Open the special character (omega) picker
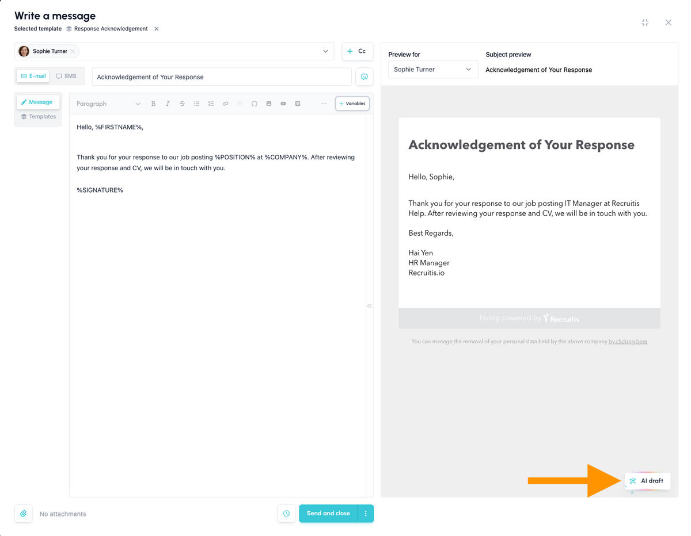Image resolution: width=691 pixels, height=536 pixels. [254, 104]
